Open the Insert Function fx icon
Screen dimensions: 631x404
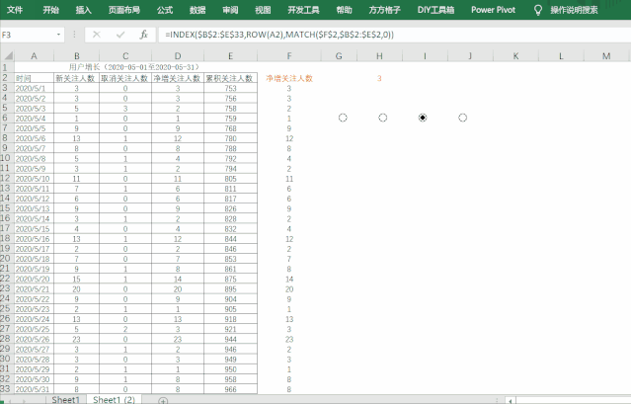point(143,35)
